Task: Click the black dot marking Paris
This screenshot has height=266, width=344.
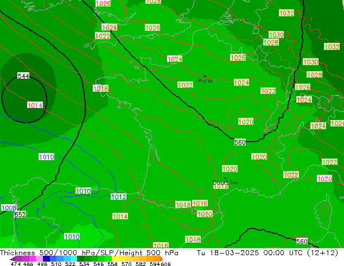Action: (205, 77)
